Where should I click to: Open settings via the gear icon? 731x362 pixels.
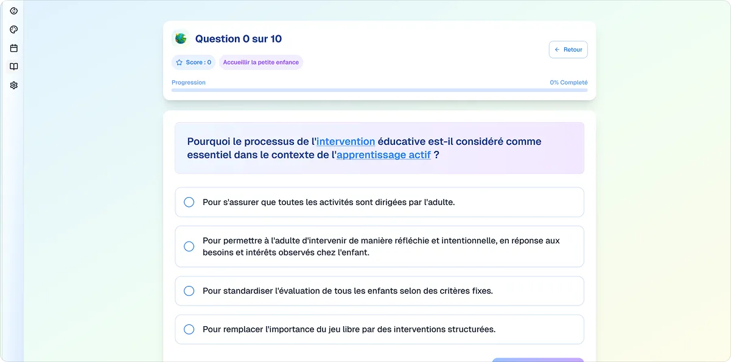[x=13, y=85]
